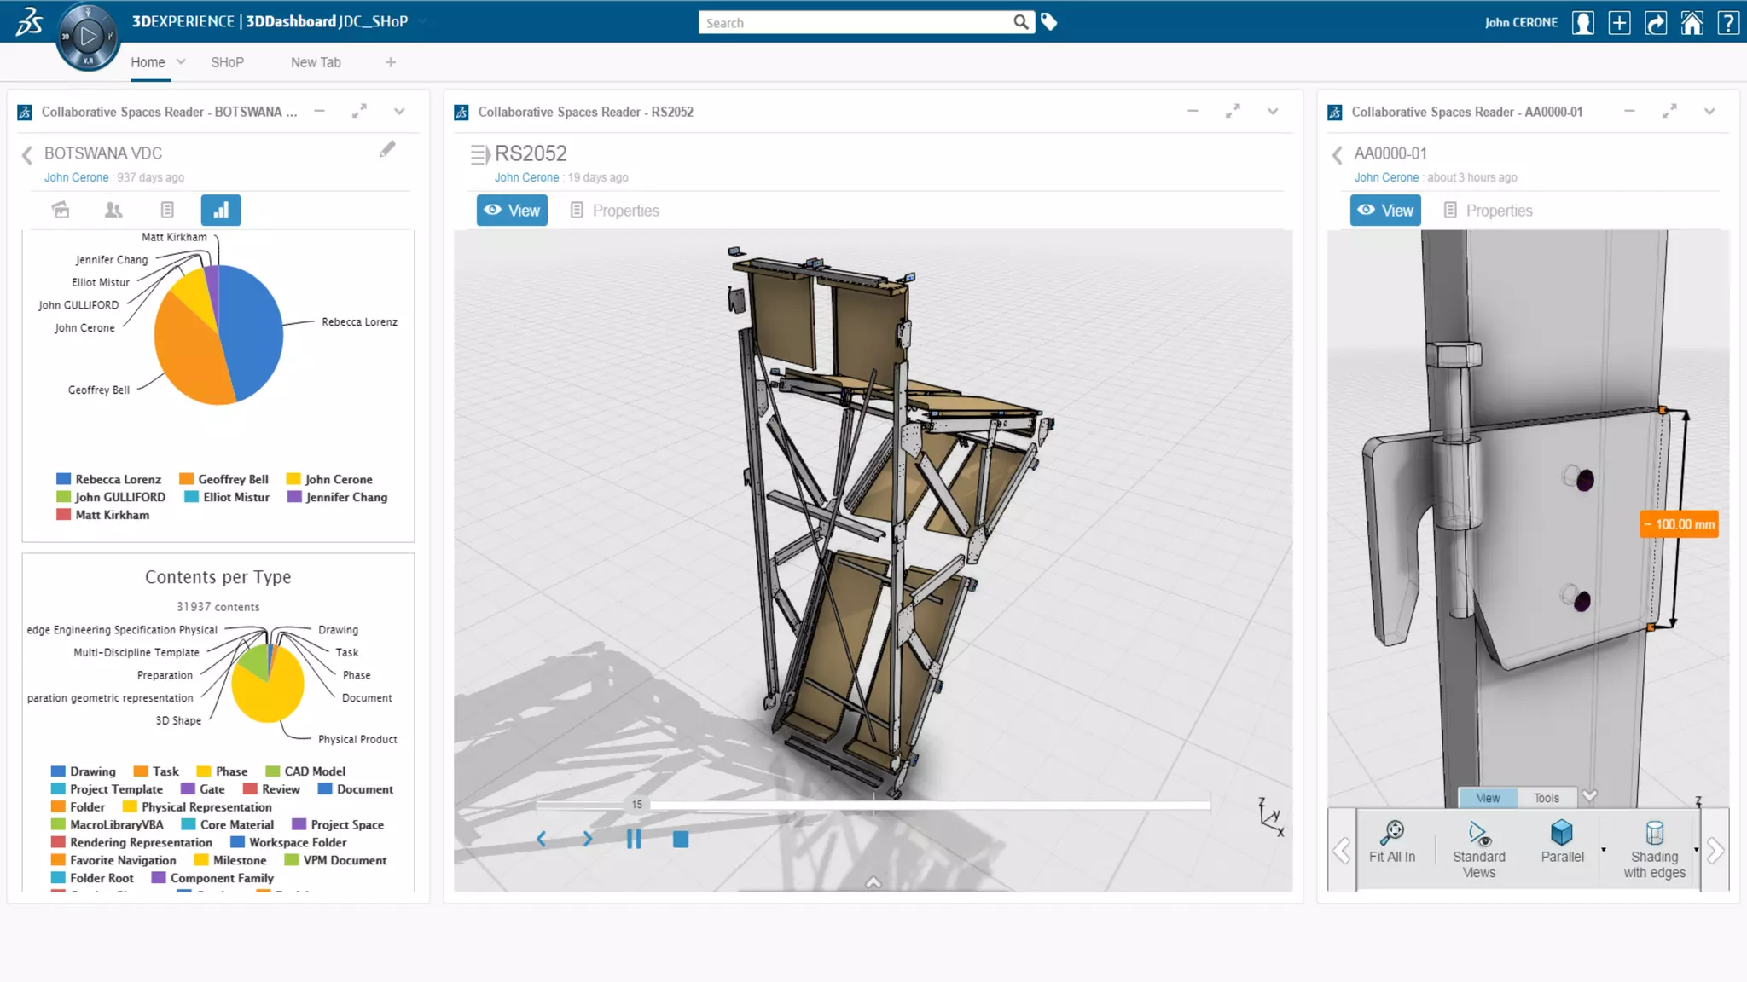Open the home icon in top bar
The height and width of the screenshot is (982, 1747).
tap(1692, 22)
